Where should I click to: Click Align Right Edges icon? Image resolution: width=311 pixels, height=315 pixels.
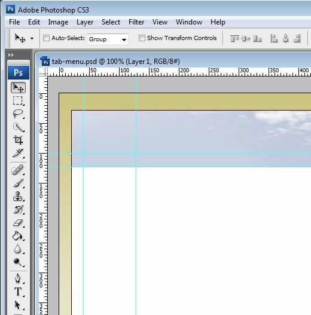coord(297,38)
